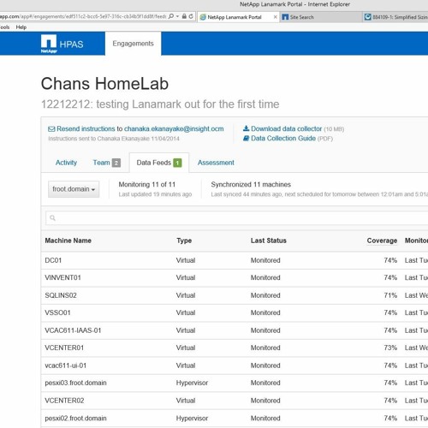This screenshot has height=428, width=428.
Task: Click the Monitoring 11 of 11 text
Action: [x=147, y=185]
